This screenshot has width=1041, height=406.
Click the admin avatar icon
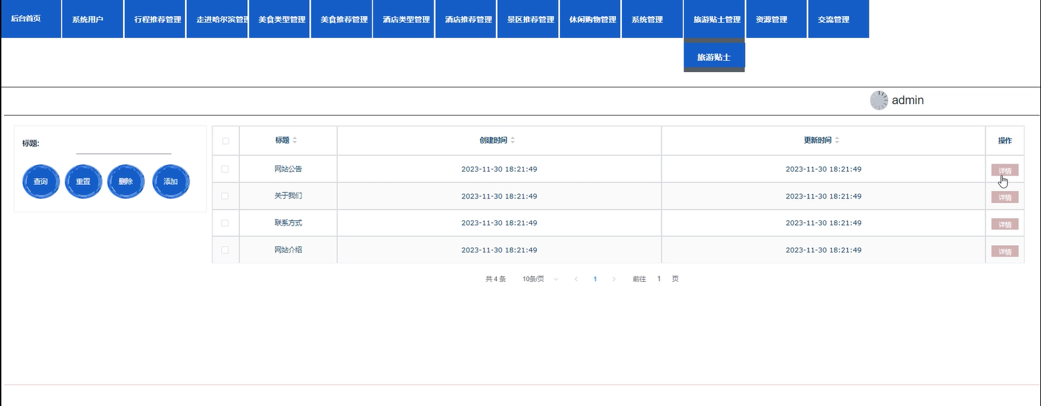tap(879, 100)
